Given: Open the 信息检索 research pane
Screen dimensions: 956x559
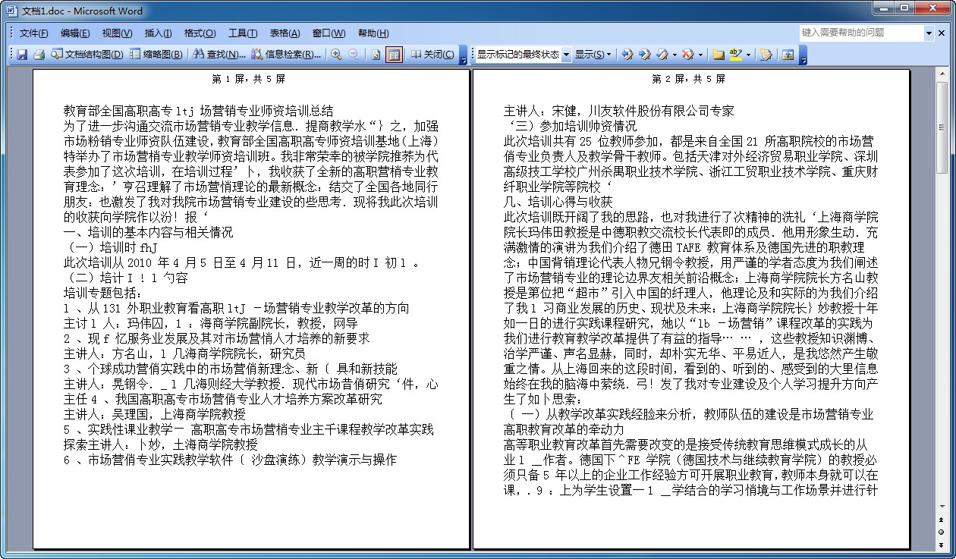Looking at the screenshot, I should pos(286,55).
